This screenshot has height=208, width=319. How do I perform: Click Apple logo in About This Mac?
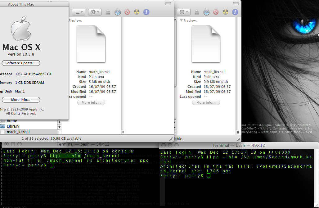pos(21,28)
